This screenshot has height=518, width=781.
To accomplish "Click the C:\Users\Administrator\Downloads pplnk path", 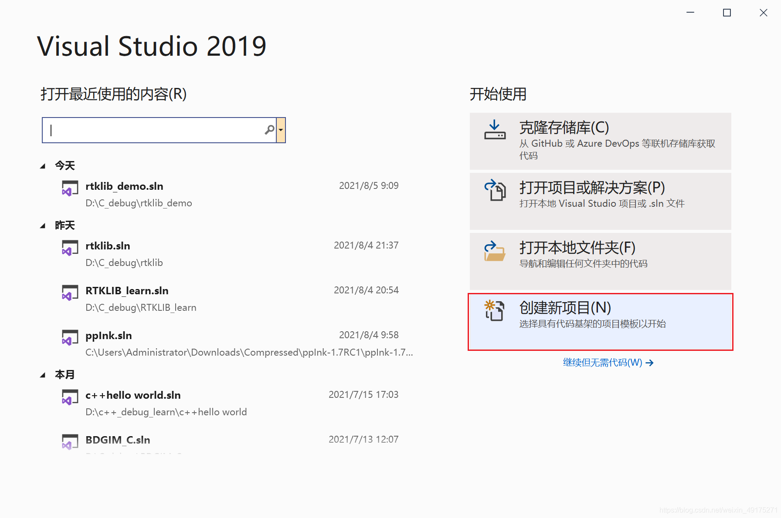I will coord(249,353).
